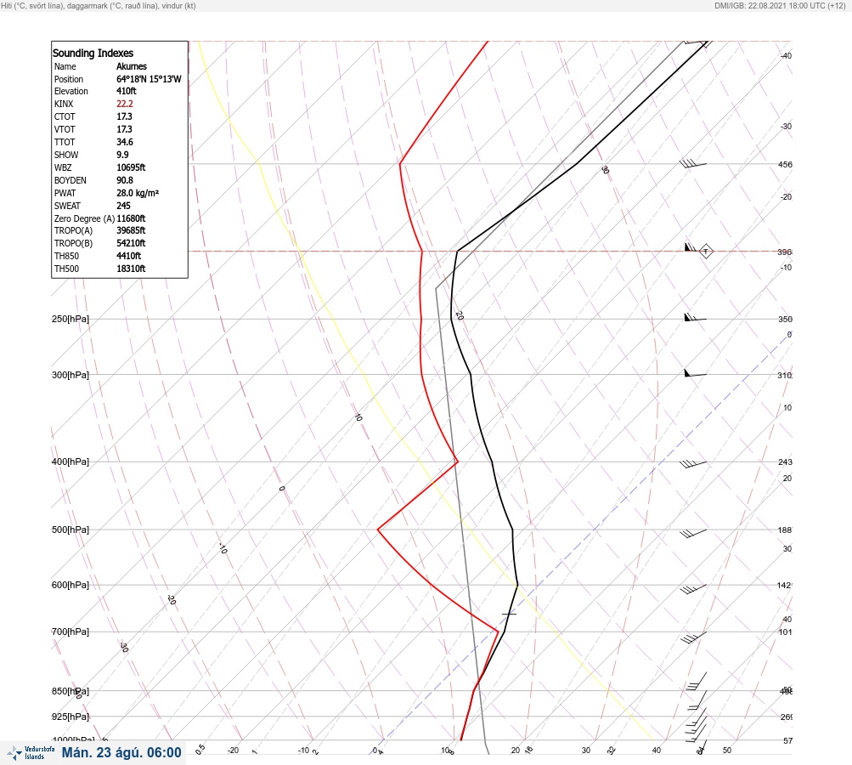Click the 600[hPa] pressure label
852x765 pixels.
point(71,585)
